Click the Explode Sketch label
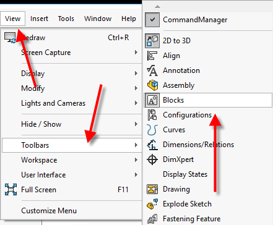Viewport: 273px width, 225px height. (x=187, y=204)
